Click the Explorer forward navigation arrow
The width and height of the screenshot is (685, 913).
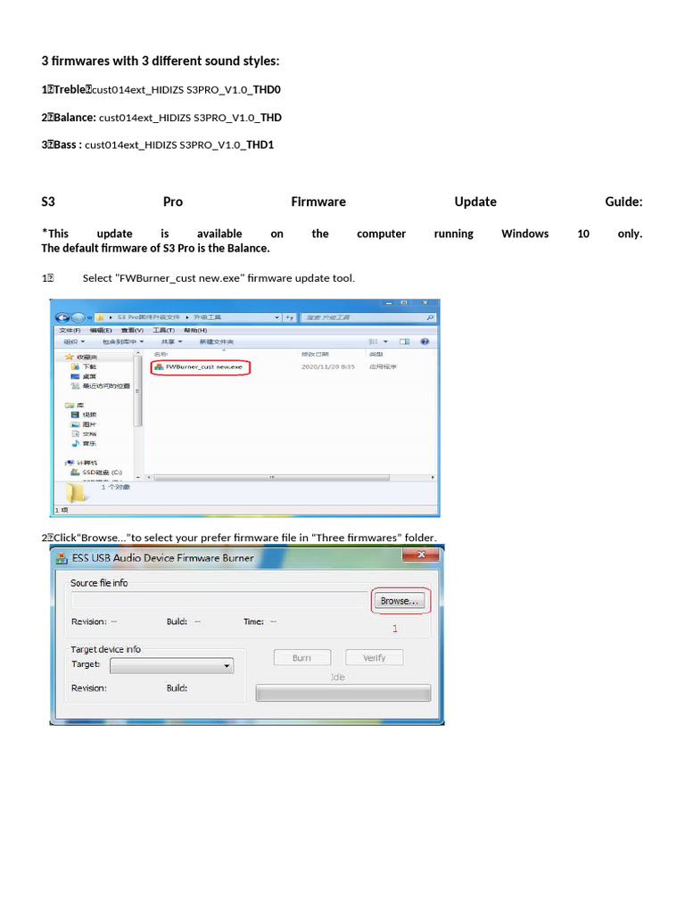78,317
